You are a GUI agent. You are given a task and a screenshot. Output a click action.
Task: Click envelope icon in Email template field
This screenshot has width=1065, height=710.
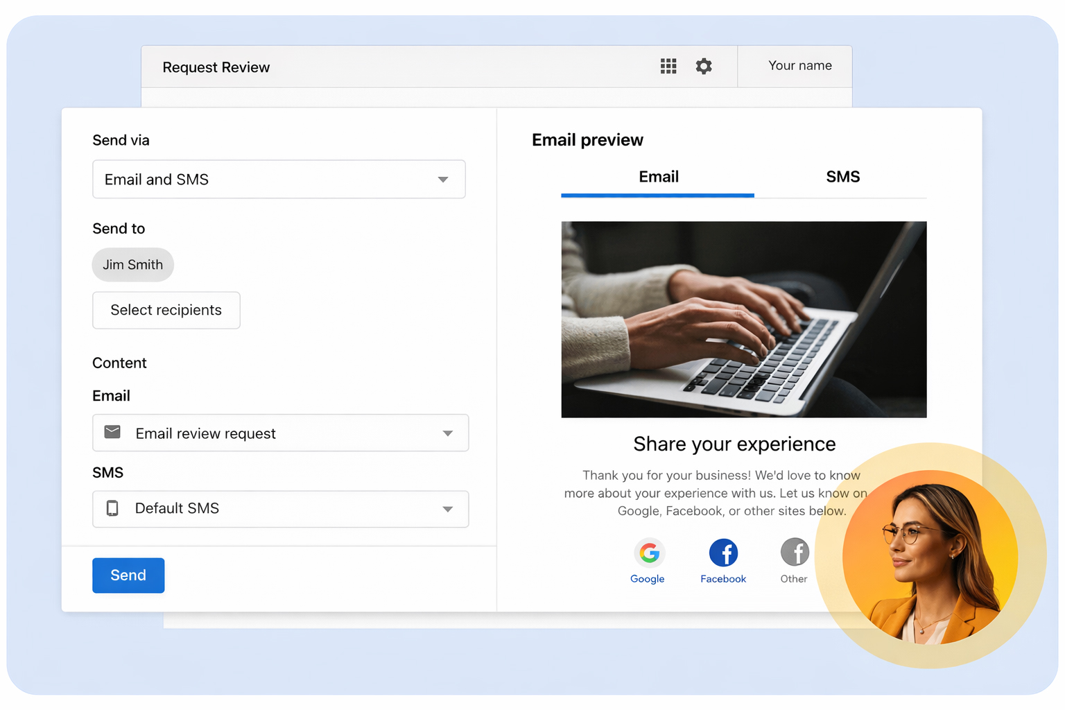point(112,433)
